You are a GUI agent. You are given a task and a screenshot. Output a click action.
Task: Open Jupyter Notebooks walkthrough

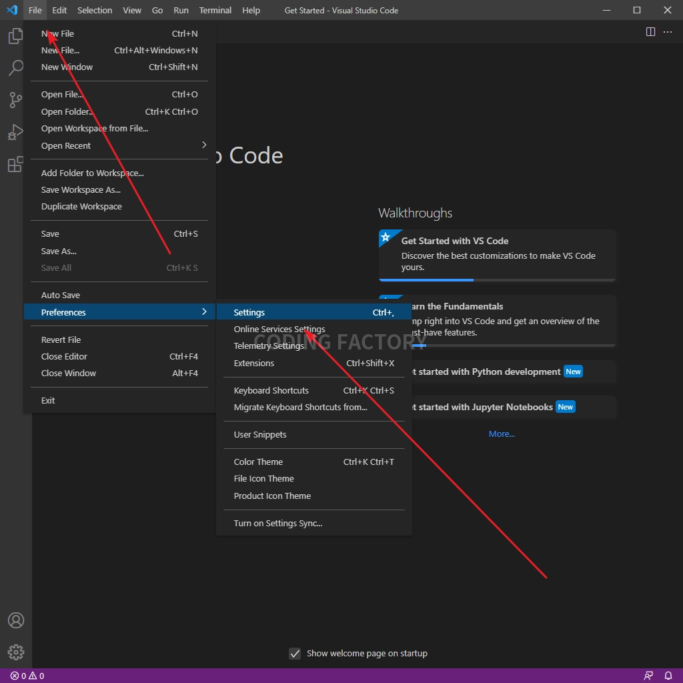(514, 407)
